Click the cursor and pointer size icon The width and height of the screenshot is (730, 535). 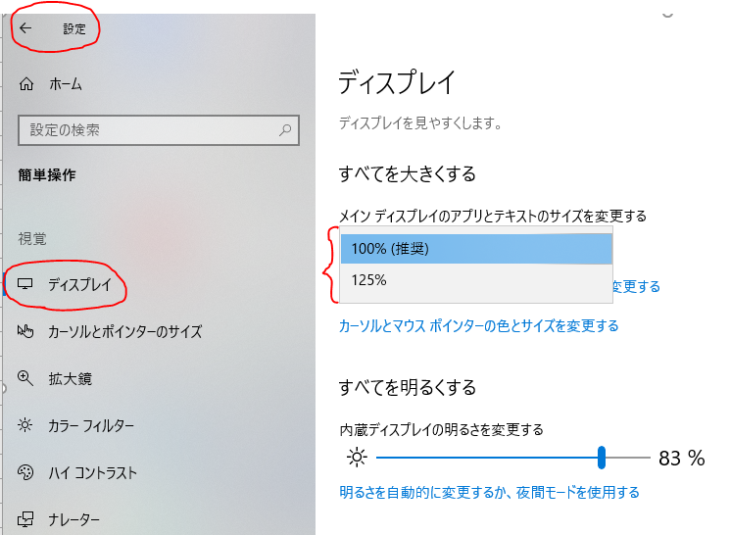pos(26,331)
